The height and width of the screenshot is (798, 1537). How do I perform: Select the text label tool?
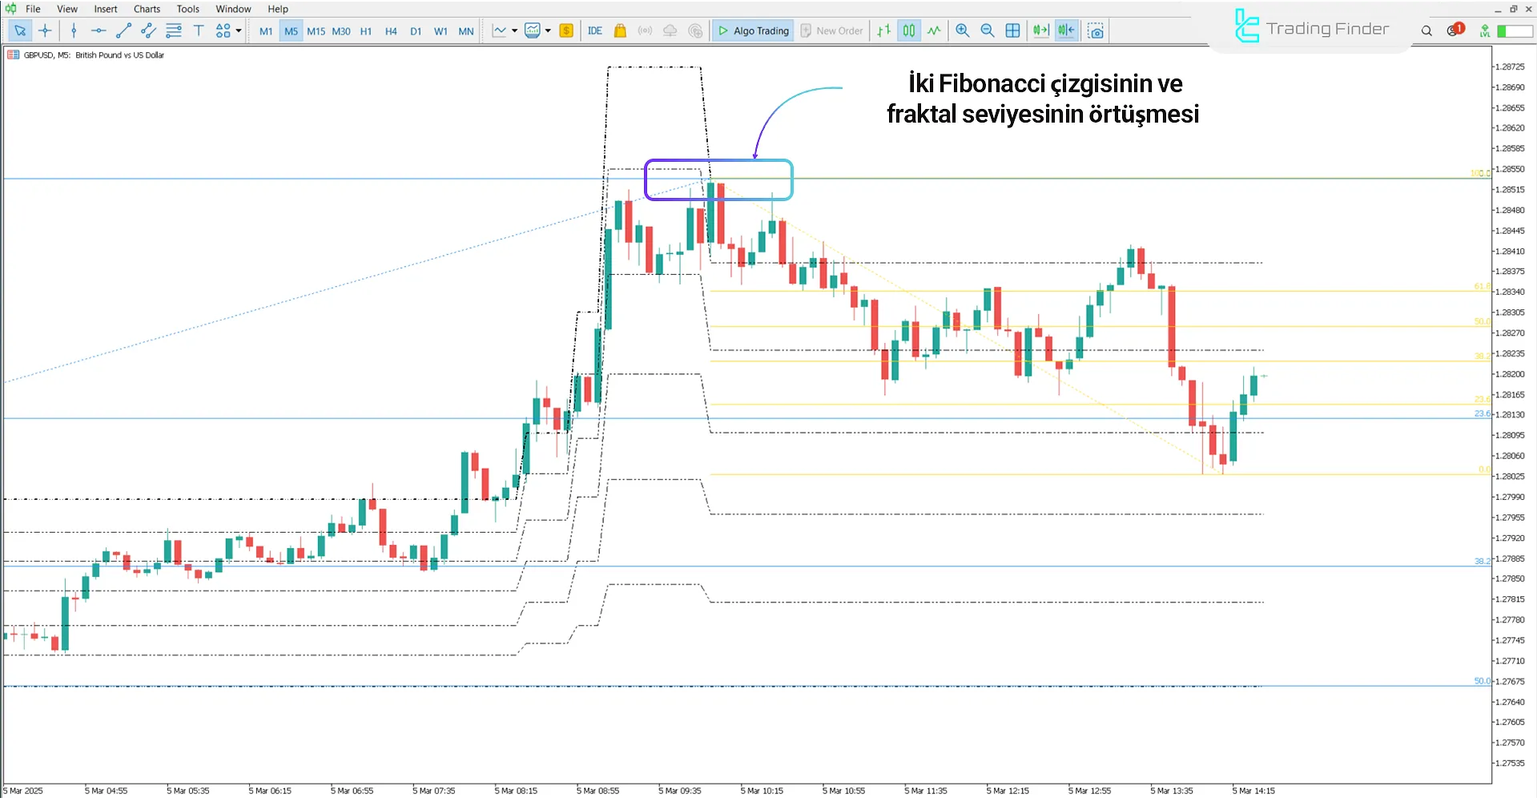(x=199, y=31)
